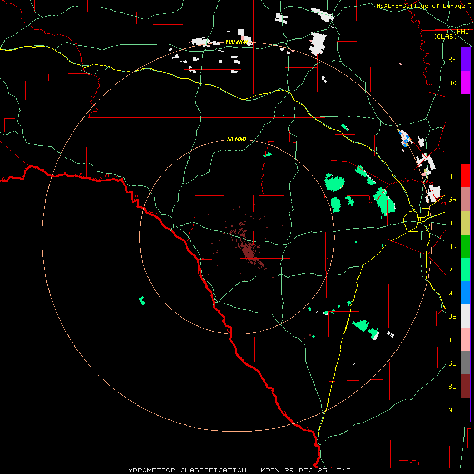Click the "100 NMI" range ring label

pyautogui.click(x=236, y=42)
